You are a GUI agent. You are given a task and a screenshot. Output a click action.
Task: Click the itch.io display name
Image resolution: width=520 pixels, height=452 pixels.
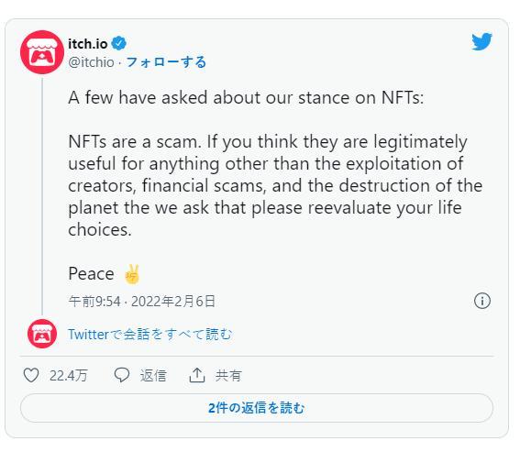tap(88, 44)
